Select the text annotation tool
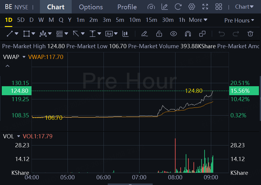The image size is (261, 185). (109, 34)
